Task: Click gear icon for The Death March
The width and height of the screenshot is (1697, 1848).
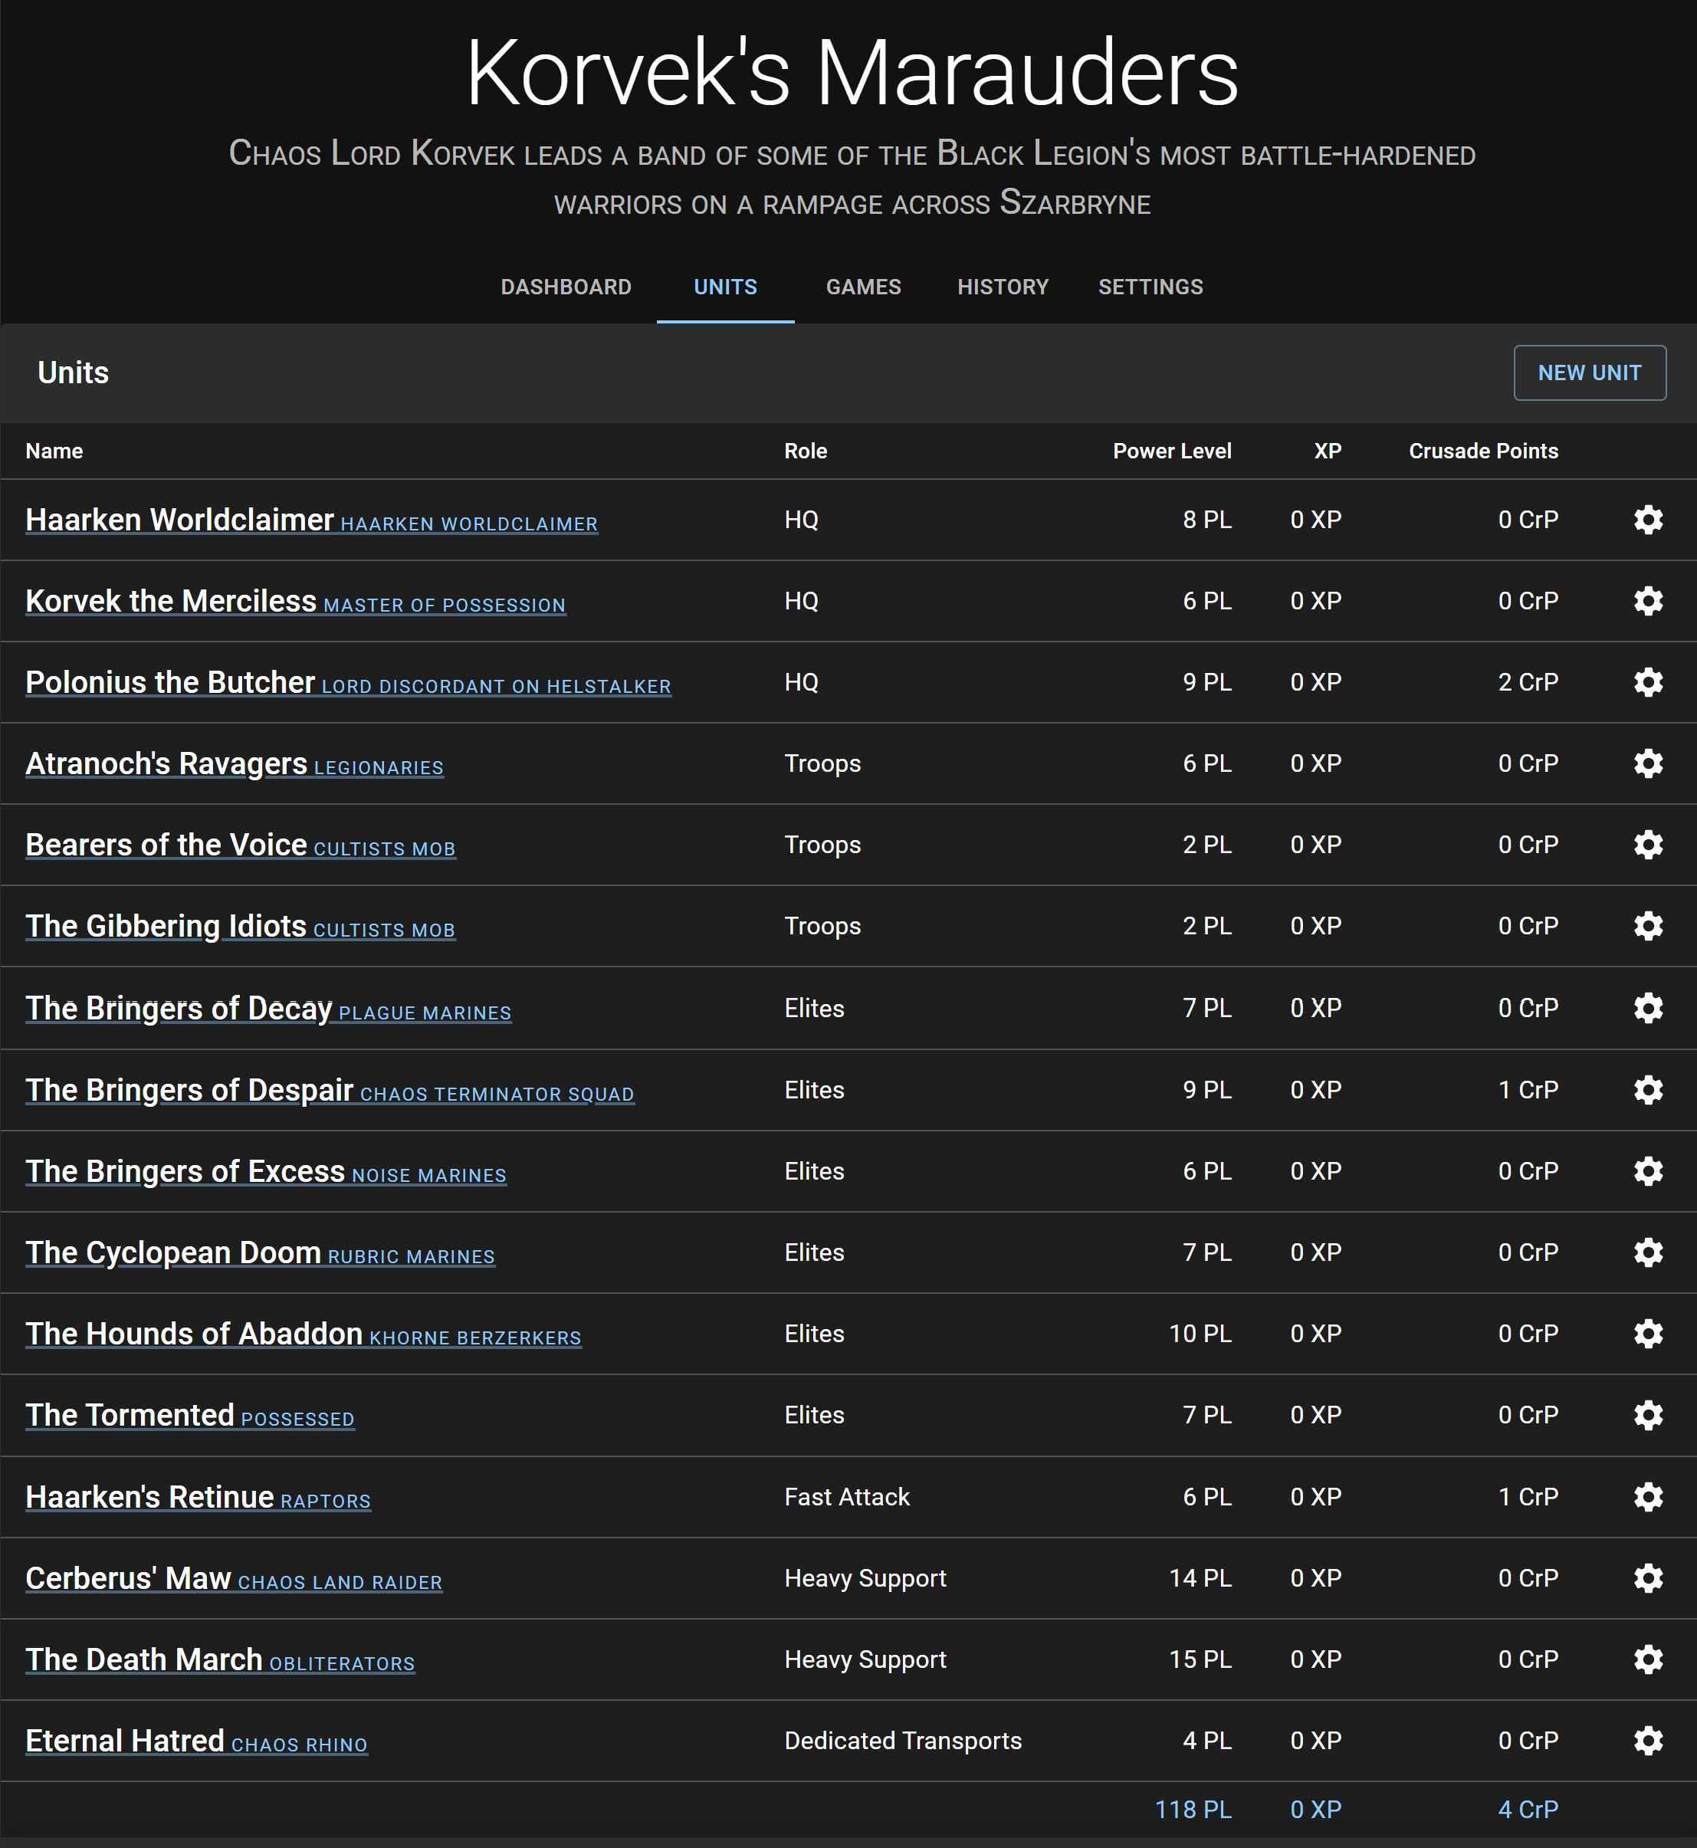Action: [1649, 1659]
